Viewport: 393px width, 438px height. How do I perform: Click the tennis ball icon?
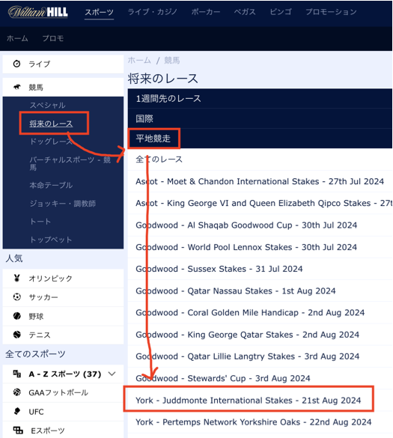[16, 335]
